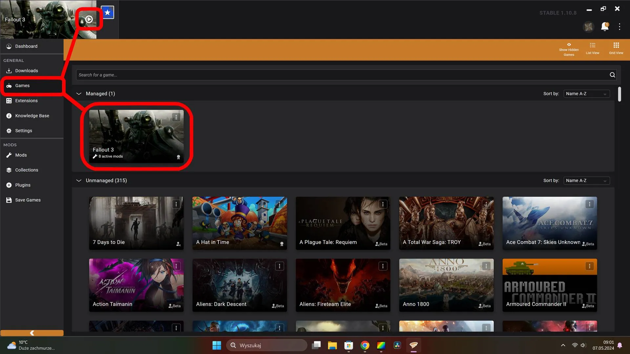Image resolution: width=630 pixels, height=354 pixels.
Task: Open the weather widget showing 10°C
Action: (x=31, y=345)
